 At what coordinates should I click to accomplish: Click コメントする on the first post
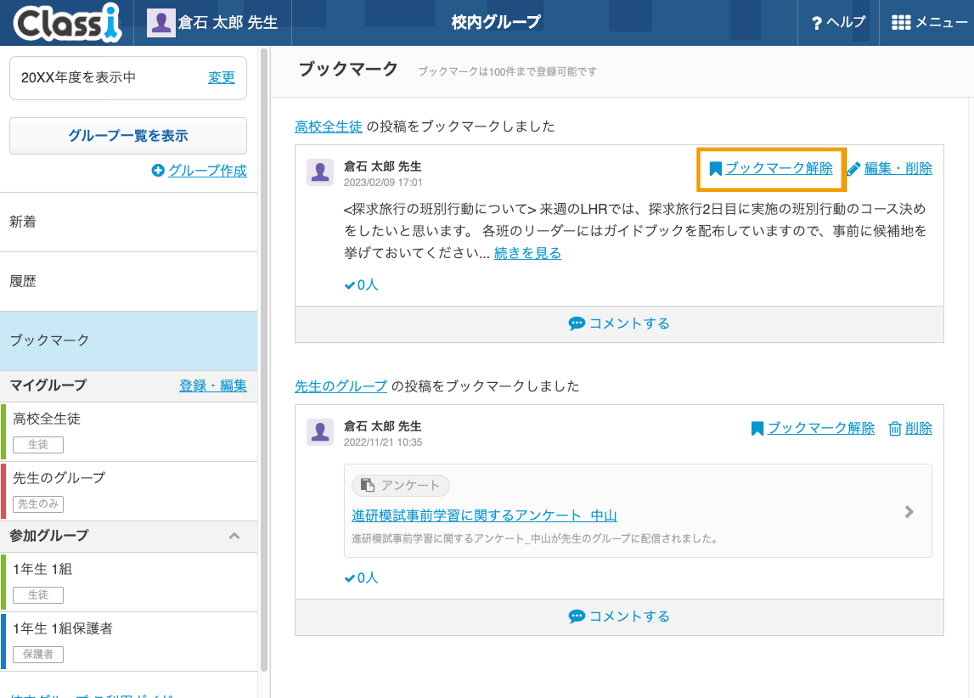(x=619, y=323)
